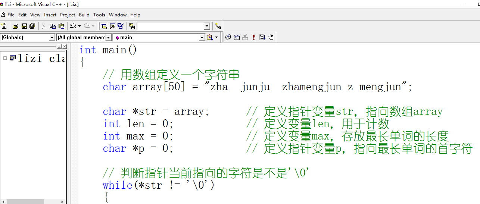Open the Tools menu
Image resolution: width=480 pixels, height=204 pixels.
99,15
